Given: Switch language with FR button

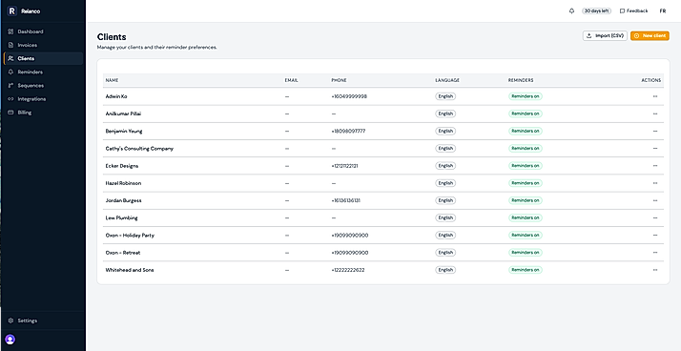Looking at the screenshot, I should [663, 10].
